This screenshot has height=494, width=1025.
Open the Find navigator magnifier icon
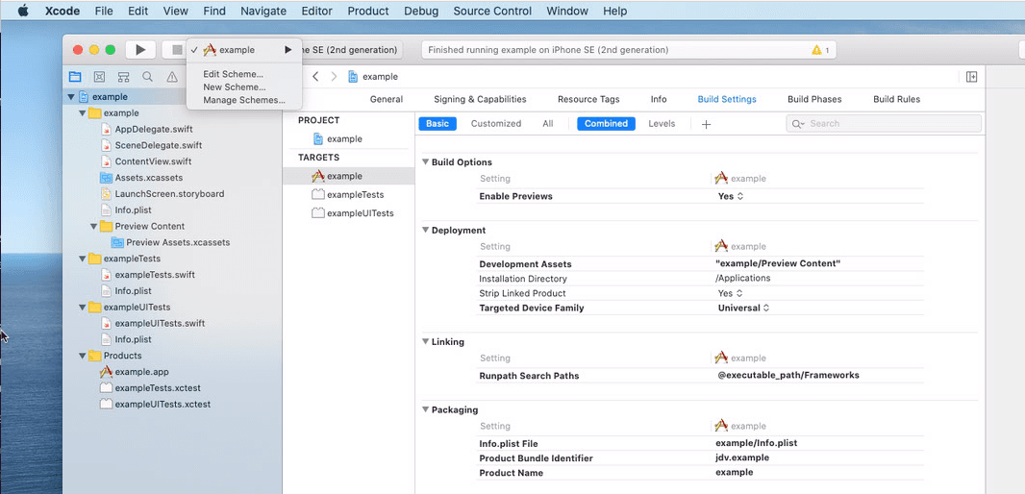coord(147,77)
